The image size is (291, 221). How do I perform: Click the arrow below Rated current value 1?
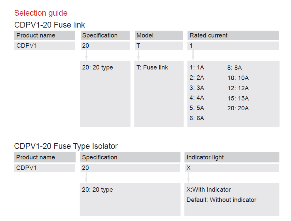tap(193, 55)
